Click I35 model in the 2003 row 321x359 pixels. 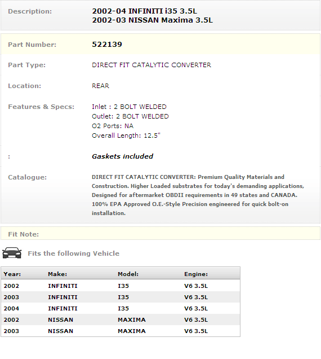click(123, 297)
